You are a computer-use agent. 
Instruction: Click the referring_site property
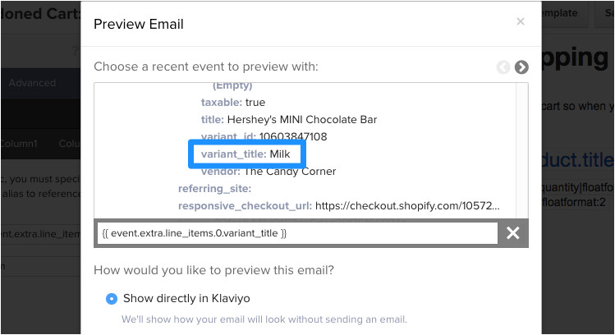pyautogui.click(x=213, y=189)
